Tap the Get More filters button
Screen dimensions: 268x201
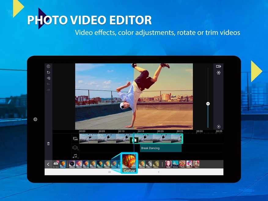(x=56, y=163)
